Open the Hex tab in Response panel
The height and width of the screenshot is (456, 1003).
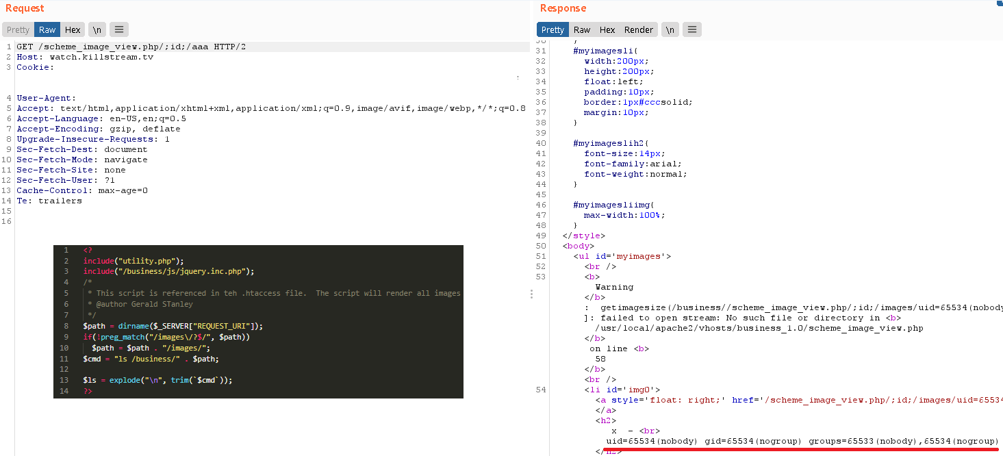607,29
